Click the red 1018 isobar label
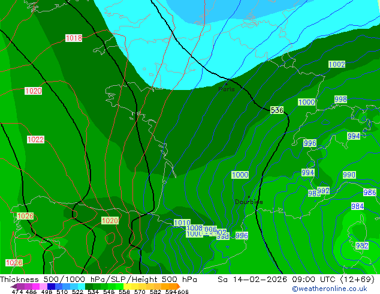The image size is (380, 294). pyautogui.click(x=74, y=38)
